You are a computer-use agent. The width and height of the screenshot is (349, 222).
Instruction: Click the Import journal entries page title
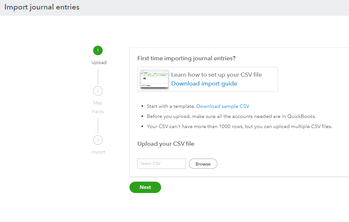point(42,7)
